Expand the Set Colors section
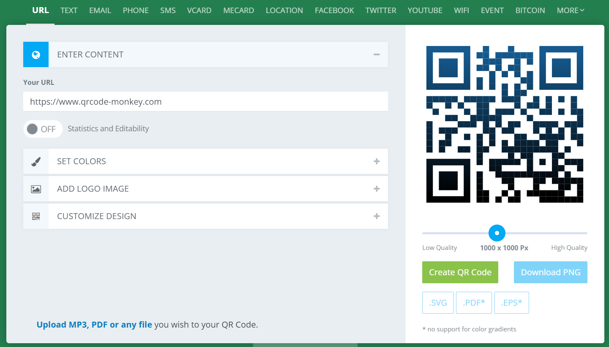609x347 pixels. [x=377, y=161]
